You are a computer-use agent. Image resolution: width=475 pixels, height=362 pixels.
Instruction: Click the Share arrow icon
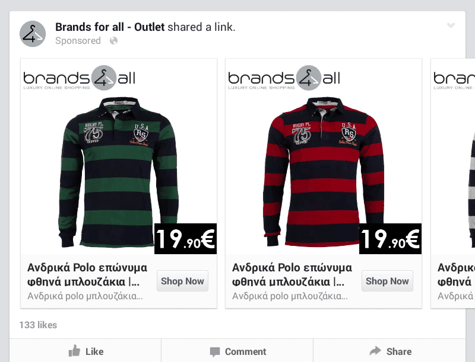coord(375,351)
